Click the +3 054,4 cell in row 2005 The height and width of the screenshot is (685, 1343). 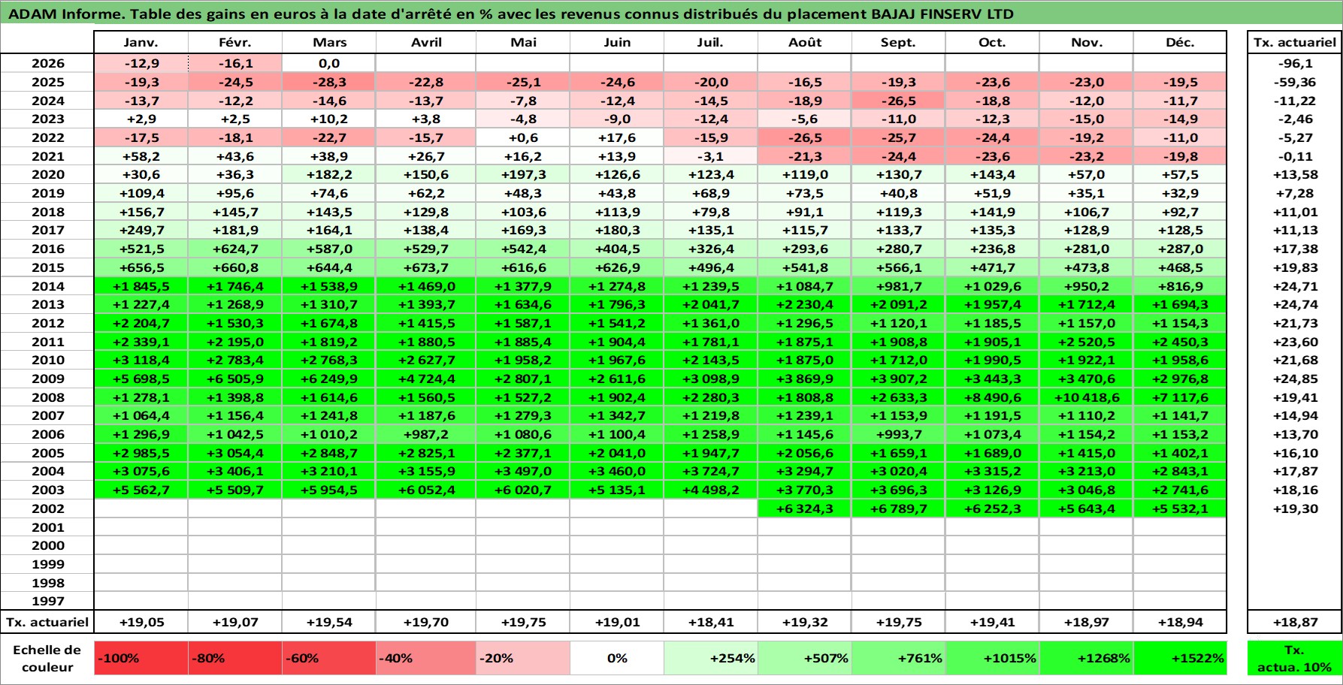tap(235, 453)
